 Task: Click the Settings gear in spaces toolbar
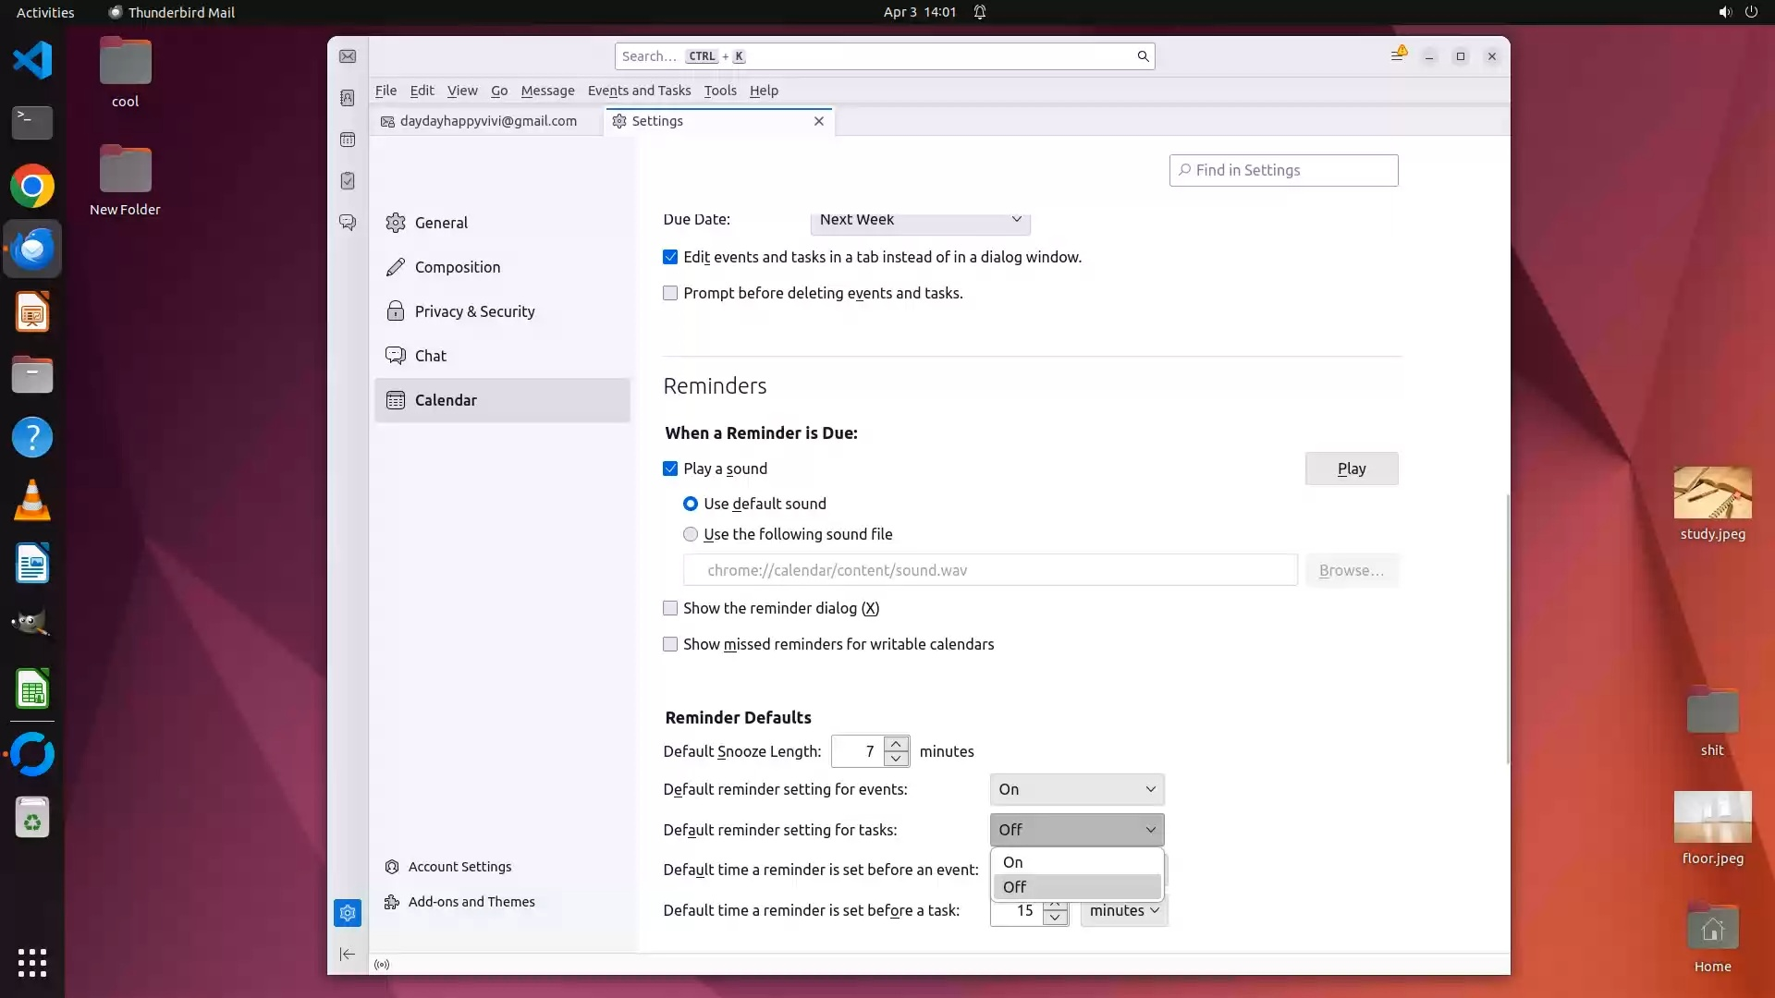tap(348, 913)
